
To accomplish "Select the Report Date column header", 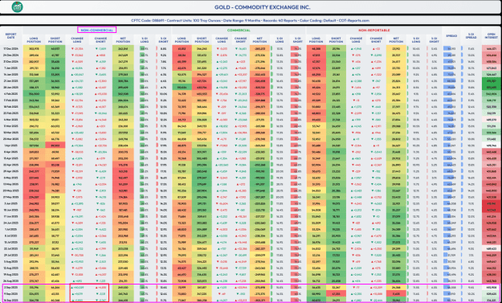I will tap(11, 35).
